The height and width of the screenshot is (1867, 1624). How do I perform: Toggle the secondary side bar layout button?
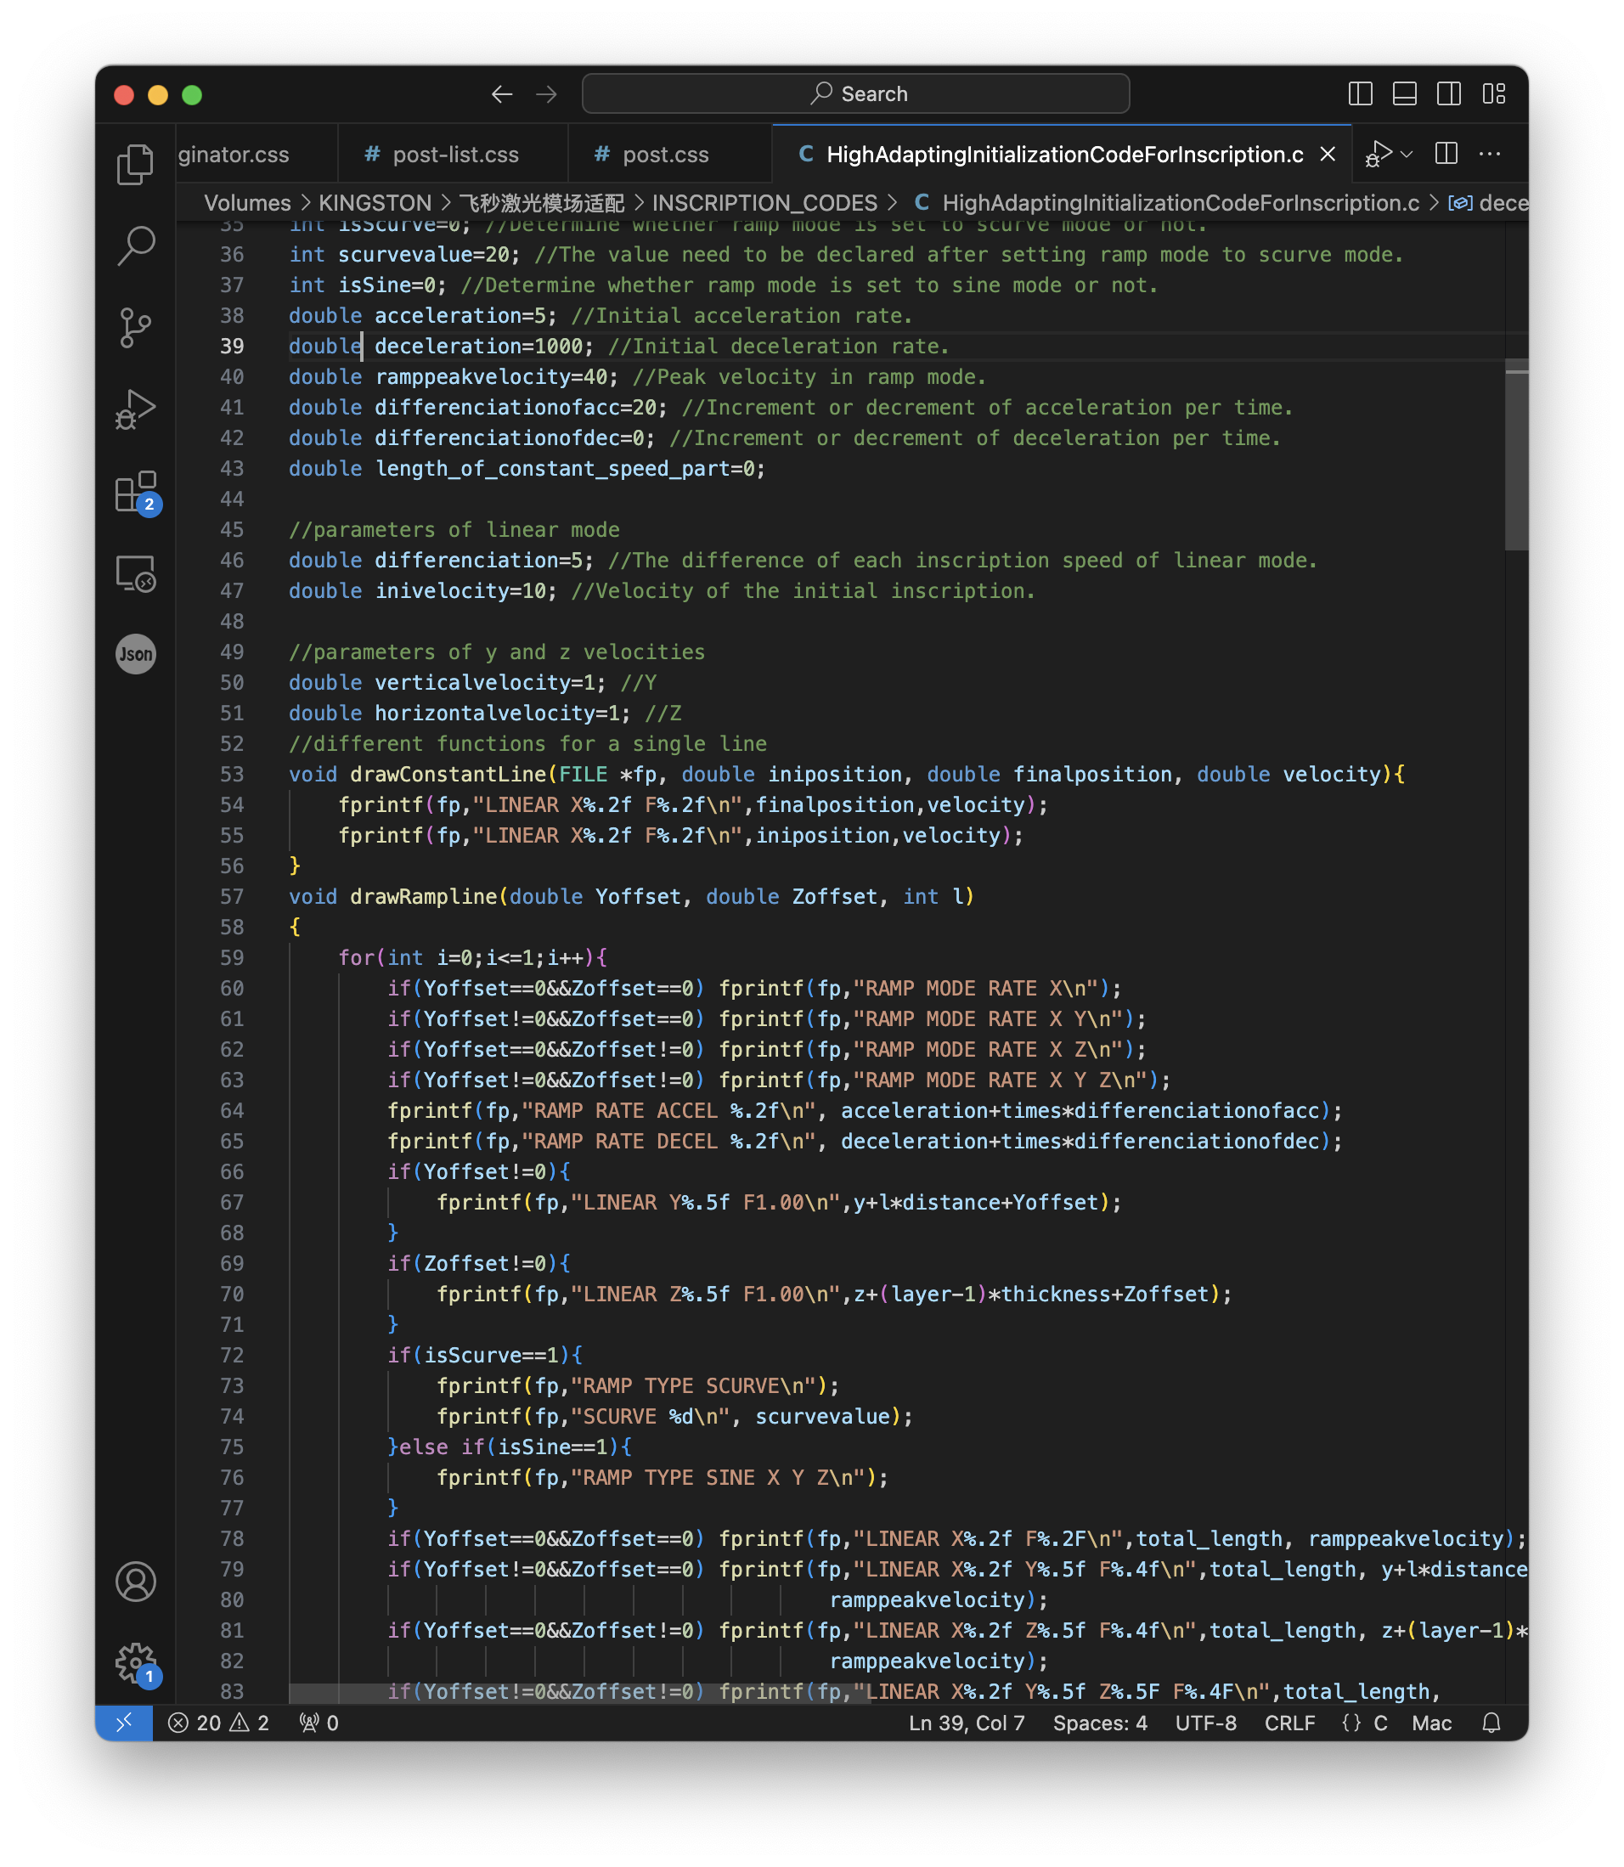click(x=1449, y=94)
